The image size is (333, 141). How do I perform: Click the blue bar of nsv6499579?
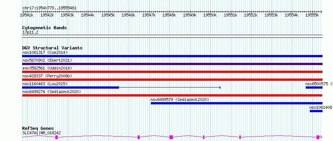click(x=236, y=103)
